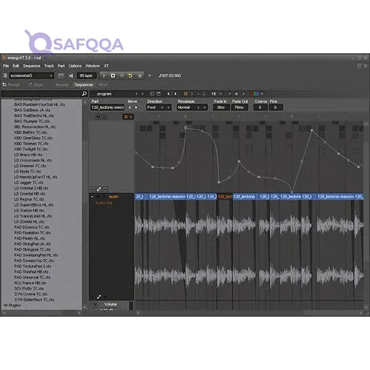Click the Stop button in transport
This screenshot has width=370, height=370.
pos(112,75)
